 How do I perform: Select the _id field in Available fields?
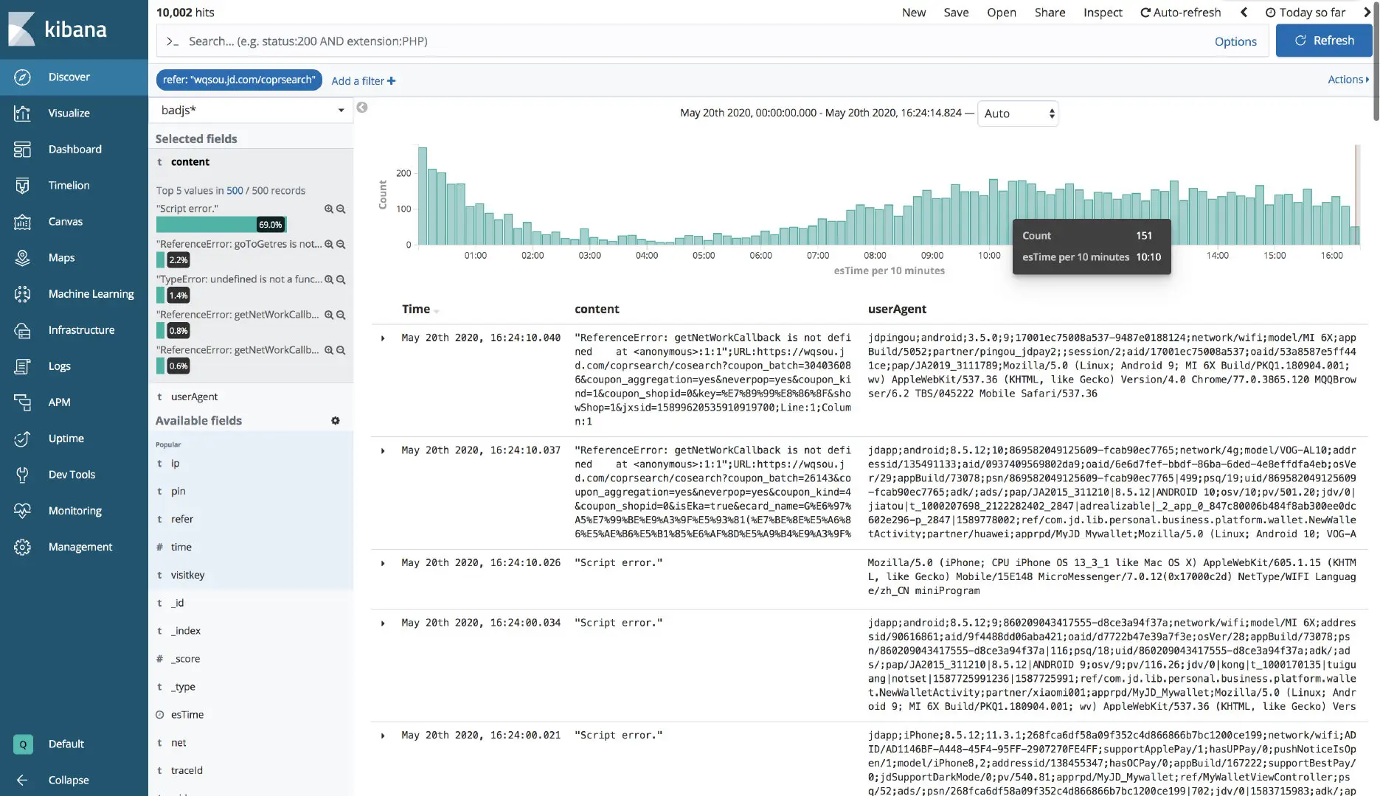(x=178, y=604)
